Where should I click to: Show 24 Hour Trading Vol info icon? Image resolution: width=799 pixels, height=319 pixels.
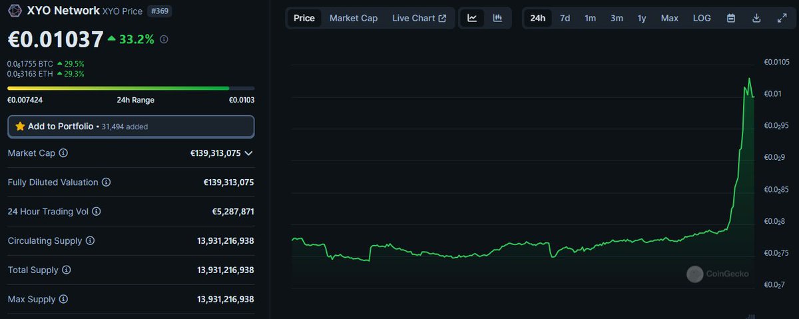tap(96, 212)
